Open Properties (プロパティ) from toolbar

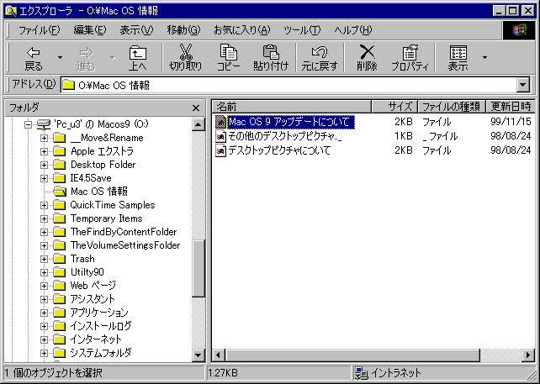[x=410, y=58]
